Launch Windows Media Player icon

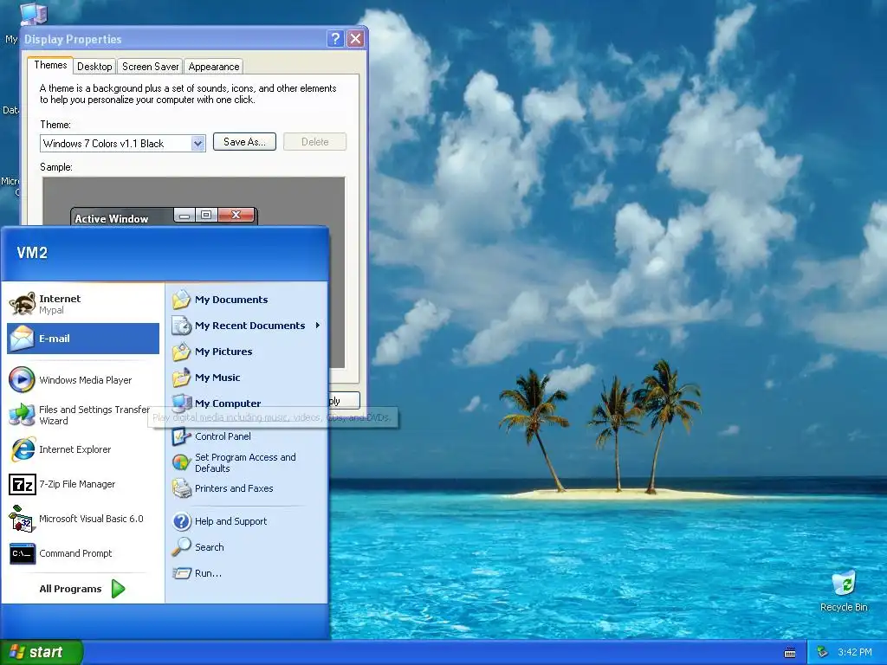pos(22,379)
